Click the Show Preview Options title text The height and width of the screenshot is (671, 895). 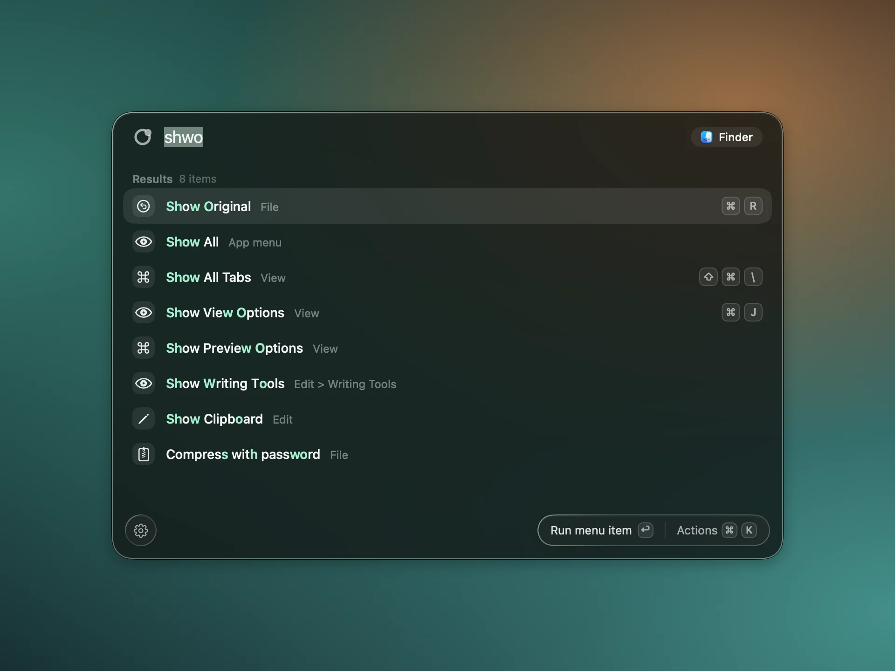(x=234, y=348)
